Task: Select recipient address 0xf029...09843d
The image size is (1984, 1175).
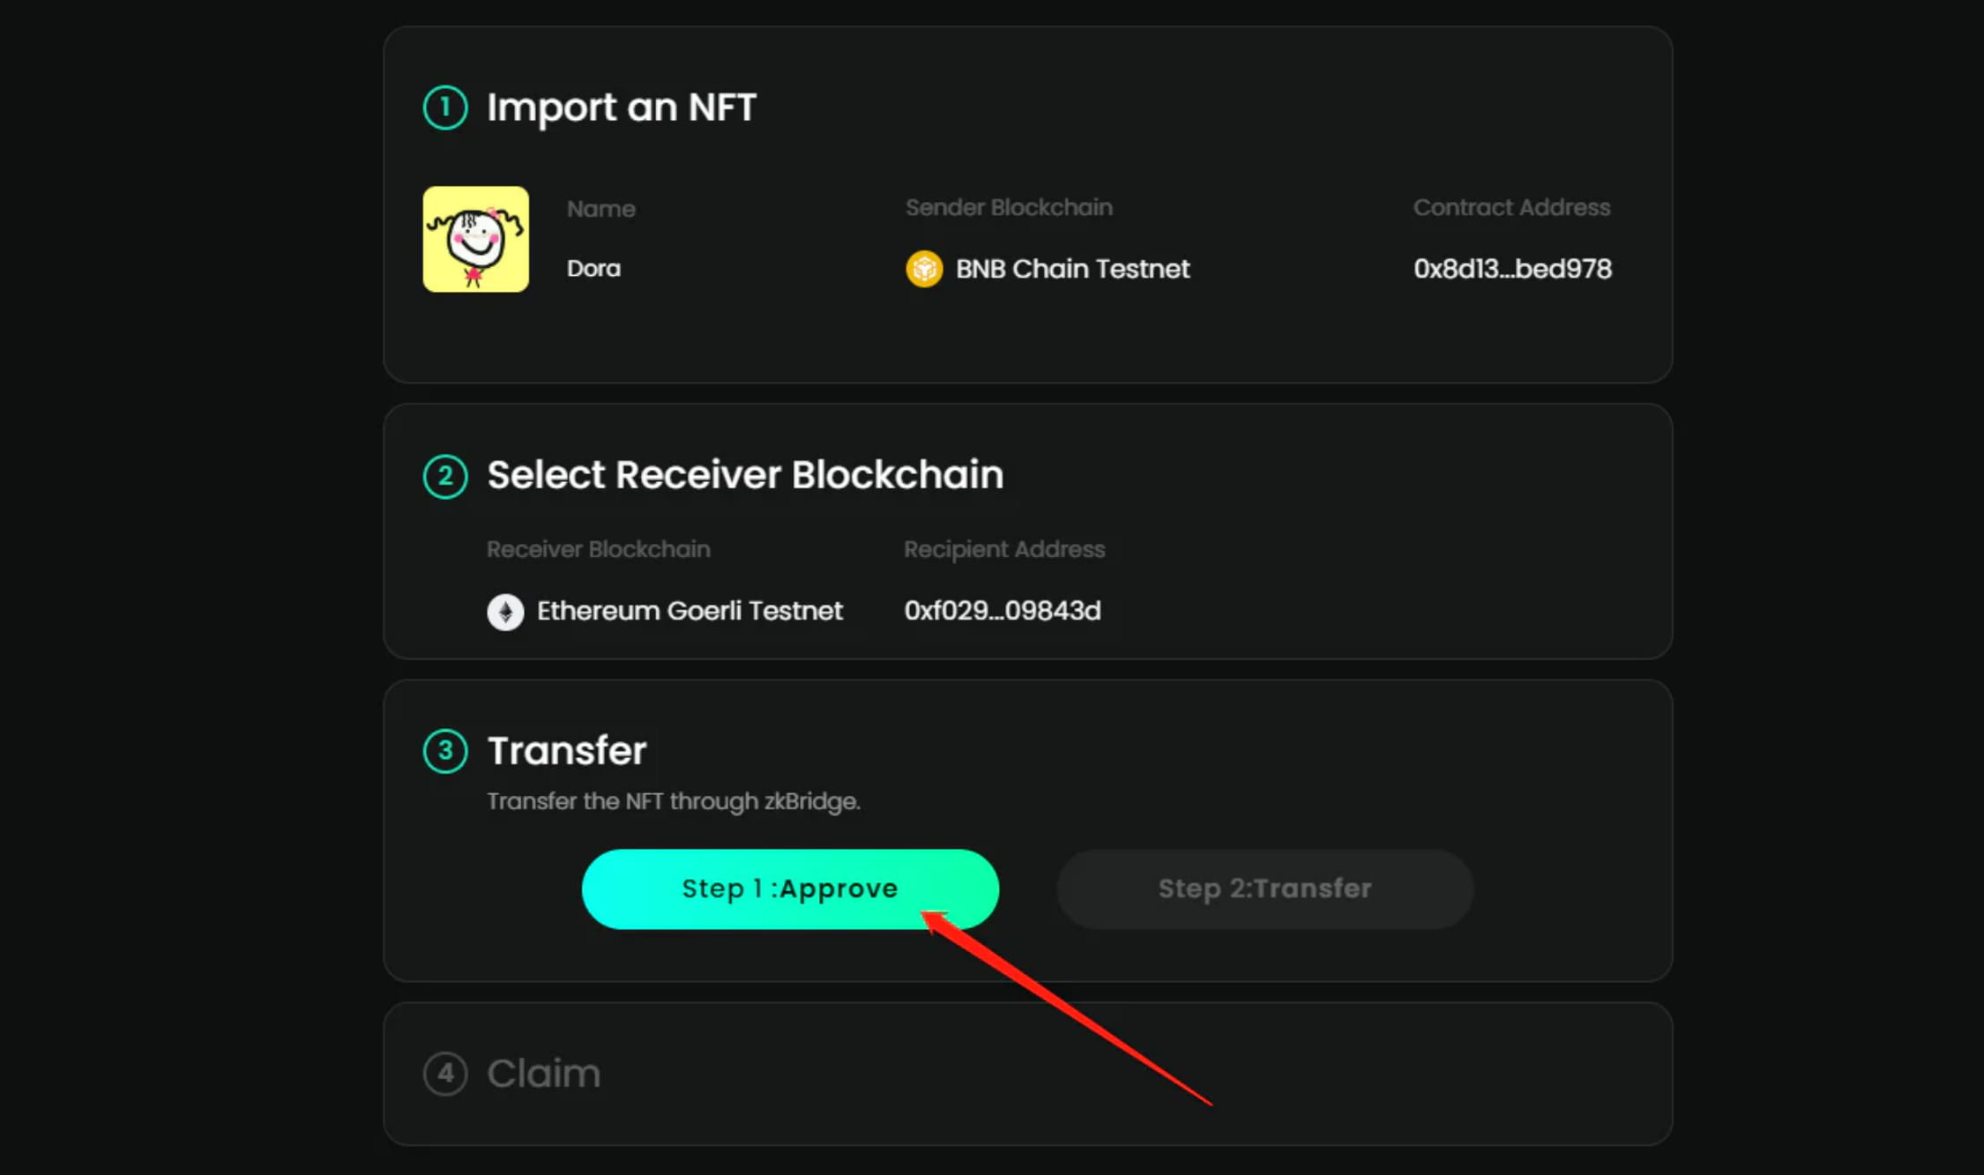Action: (x=1003, y=611)
